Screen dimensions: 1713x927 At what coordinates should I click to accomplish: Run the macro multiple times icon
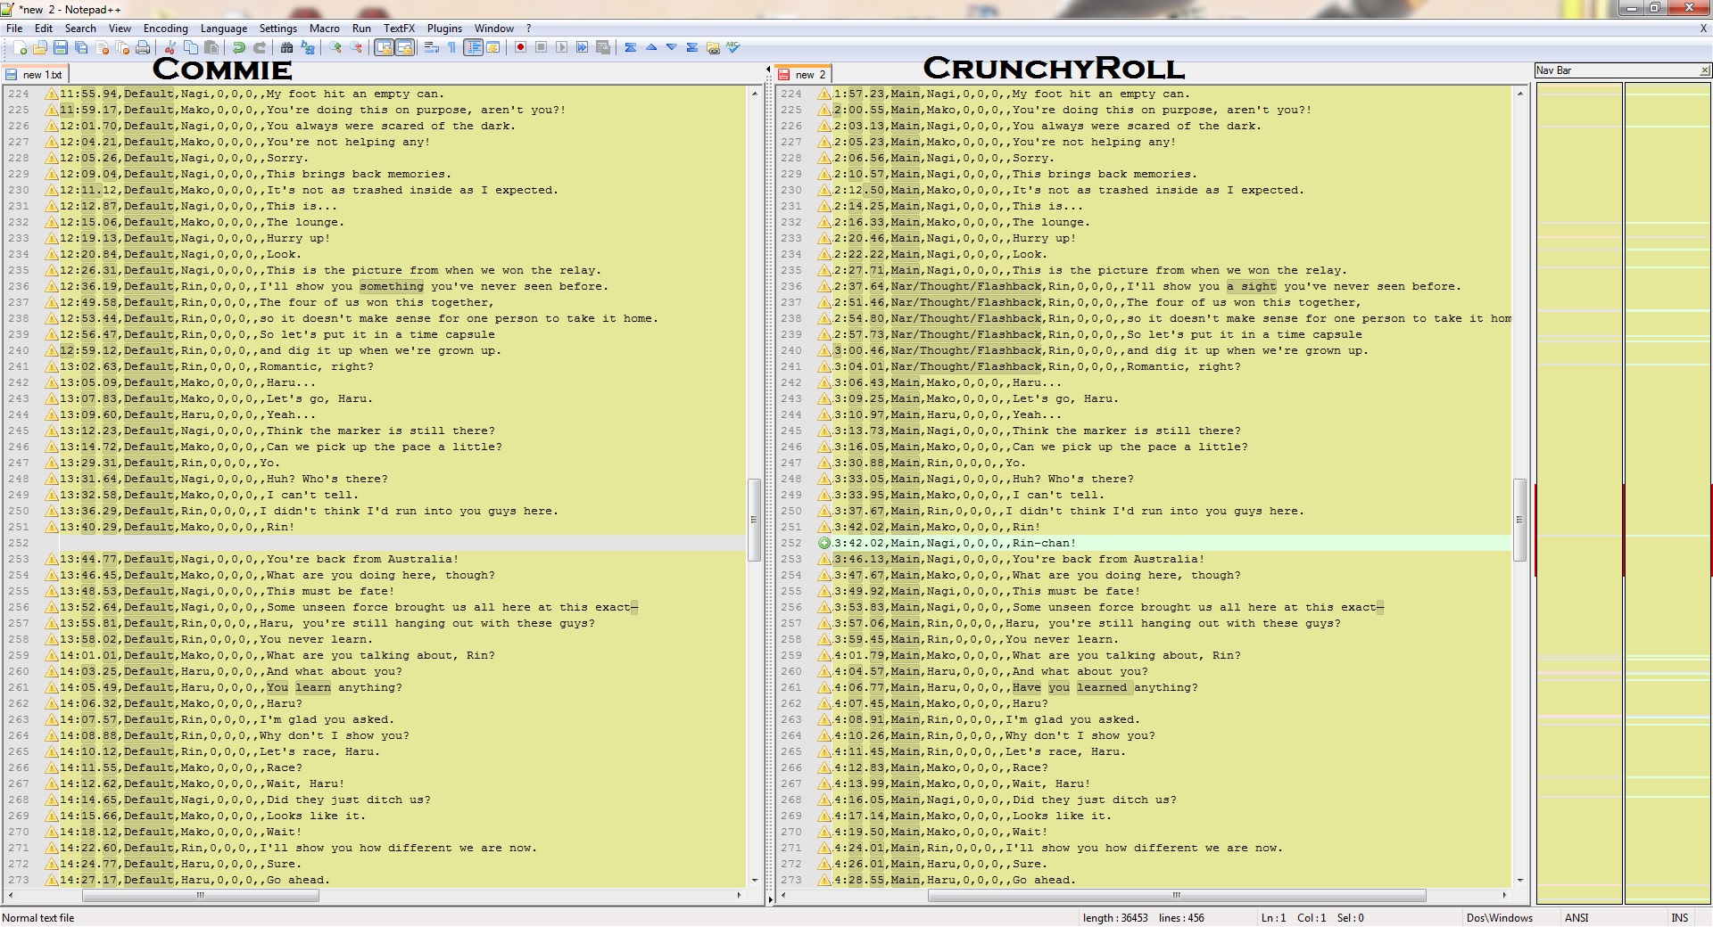point(582,47)
